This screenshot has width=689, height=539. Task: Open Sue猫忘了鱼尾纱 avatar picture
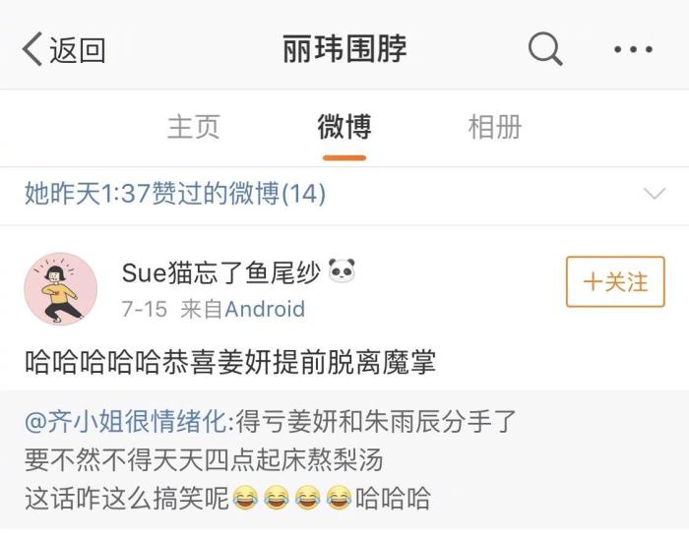coord(61,289)
